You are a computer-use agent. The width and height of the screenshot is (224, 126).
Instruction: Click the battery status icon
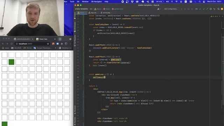(160, 1)
